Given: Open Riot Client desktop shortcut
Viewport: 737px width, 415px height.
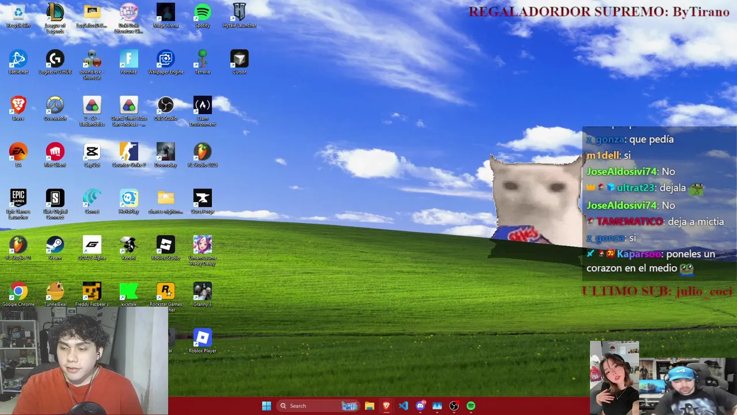Looking at the screenshot, I should 55,155.
